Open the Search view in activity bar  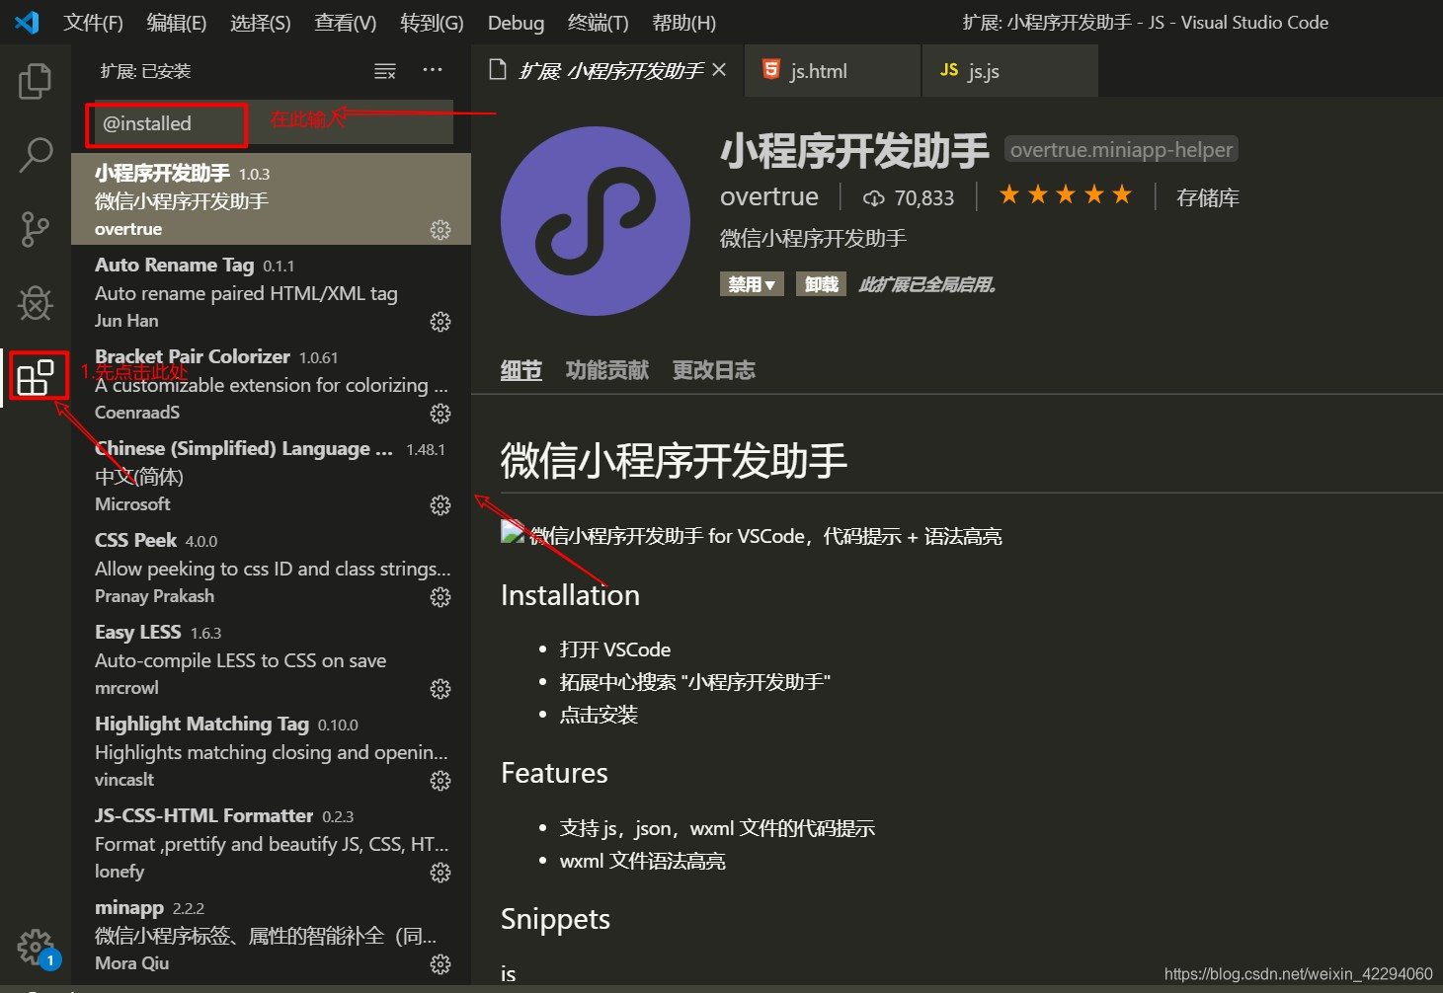coord(36,155)
